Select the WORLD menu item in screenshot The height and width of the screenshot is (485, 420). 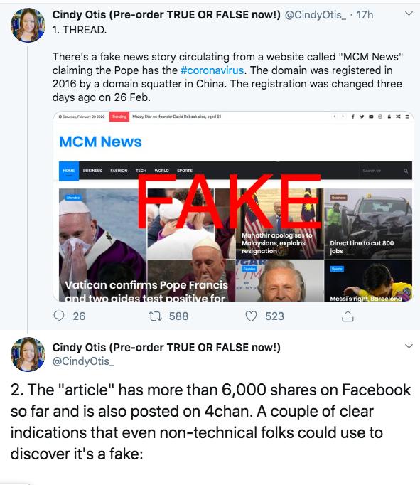pos(161,171)
